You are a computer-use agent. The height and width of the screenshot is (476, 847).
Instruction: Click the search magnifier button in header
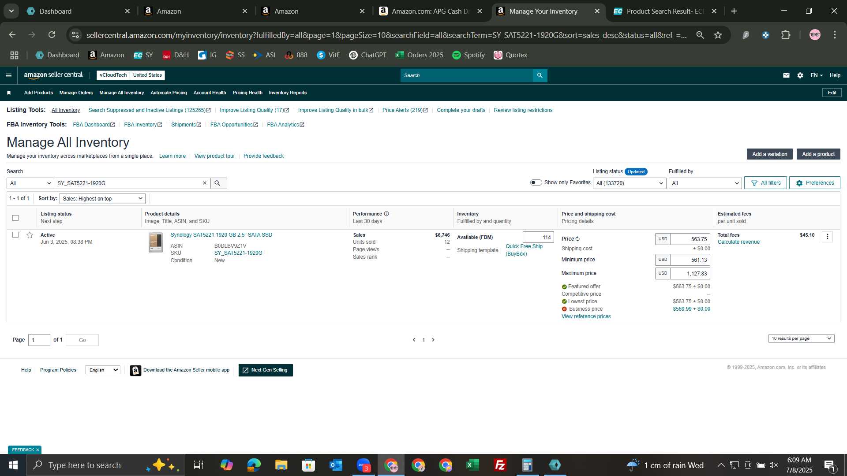(x=540, y=75)
